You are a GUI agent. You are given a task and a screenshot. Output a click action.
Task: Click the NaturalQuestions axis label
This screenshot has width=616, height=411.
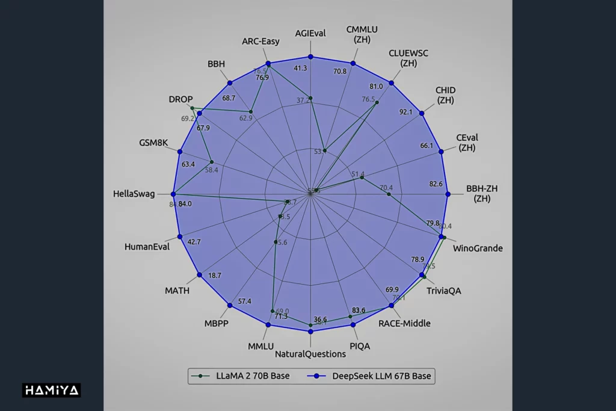pos(310,354)
